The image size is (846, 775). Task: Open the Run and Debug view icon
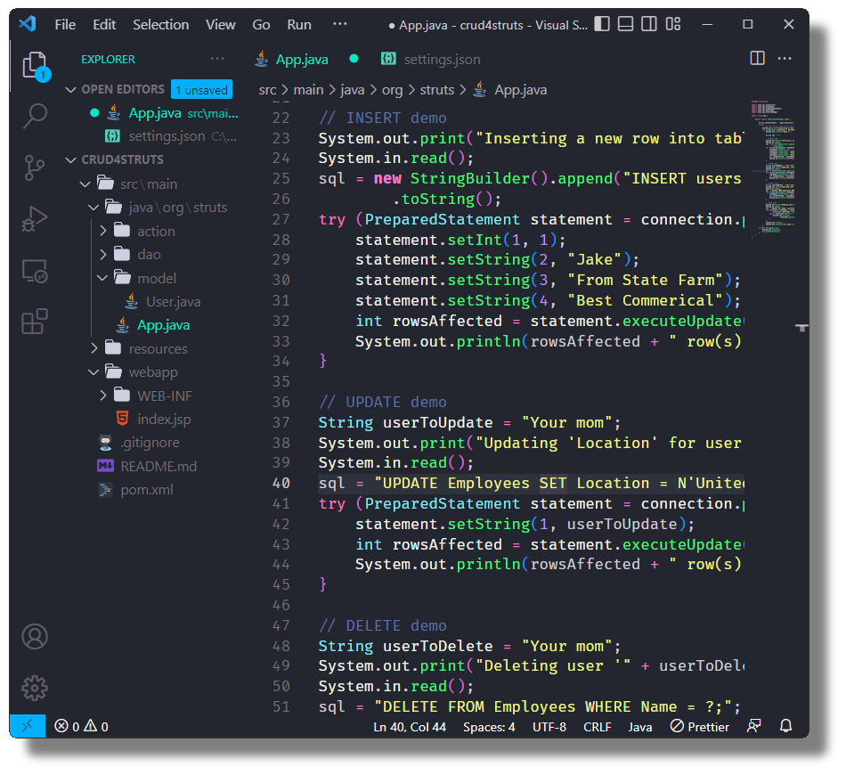(35, 218)
